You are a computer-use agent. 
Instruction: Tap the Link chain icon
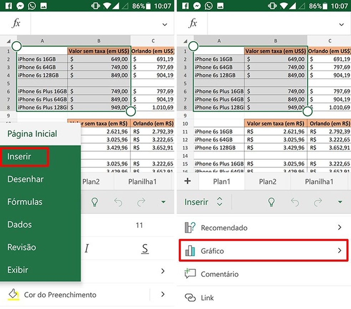[x=189, y=298]
